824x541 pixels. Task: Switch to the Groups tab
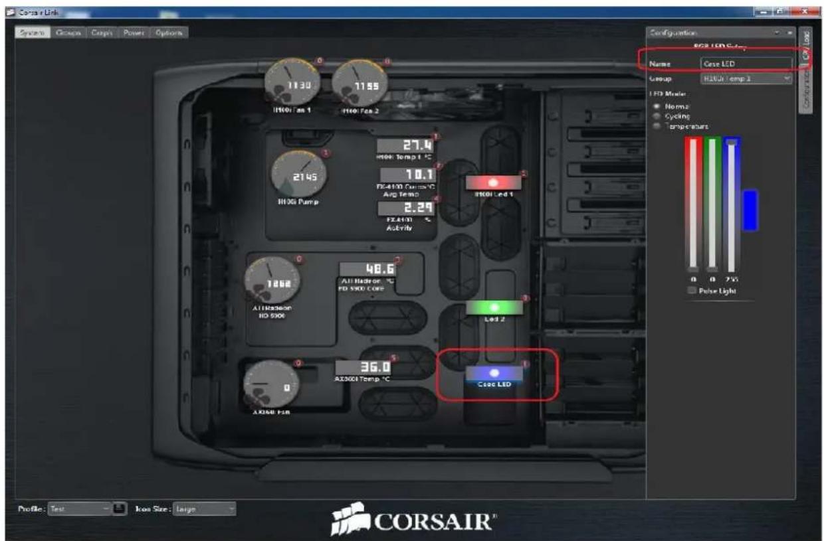pyautogui.click(x=69, y=33)
